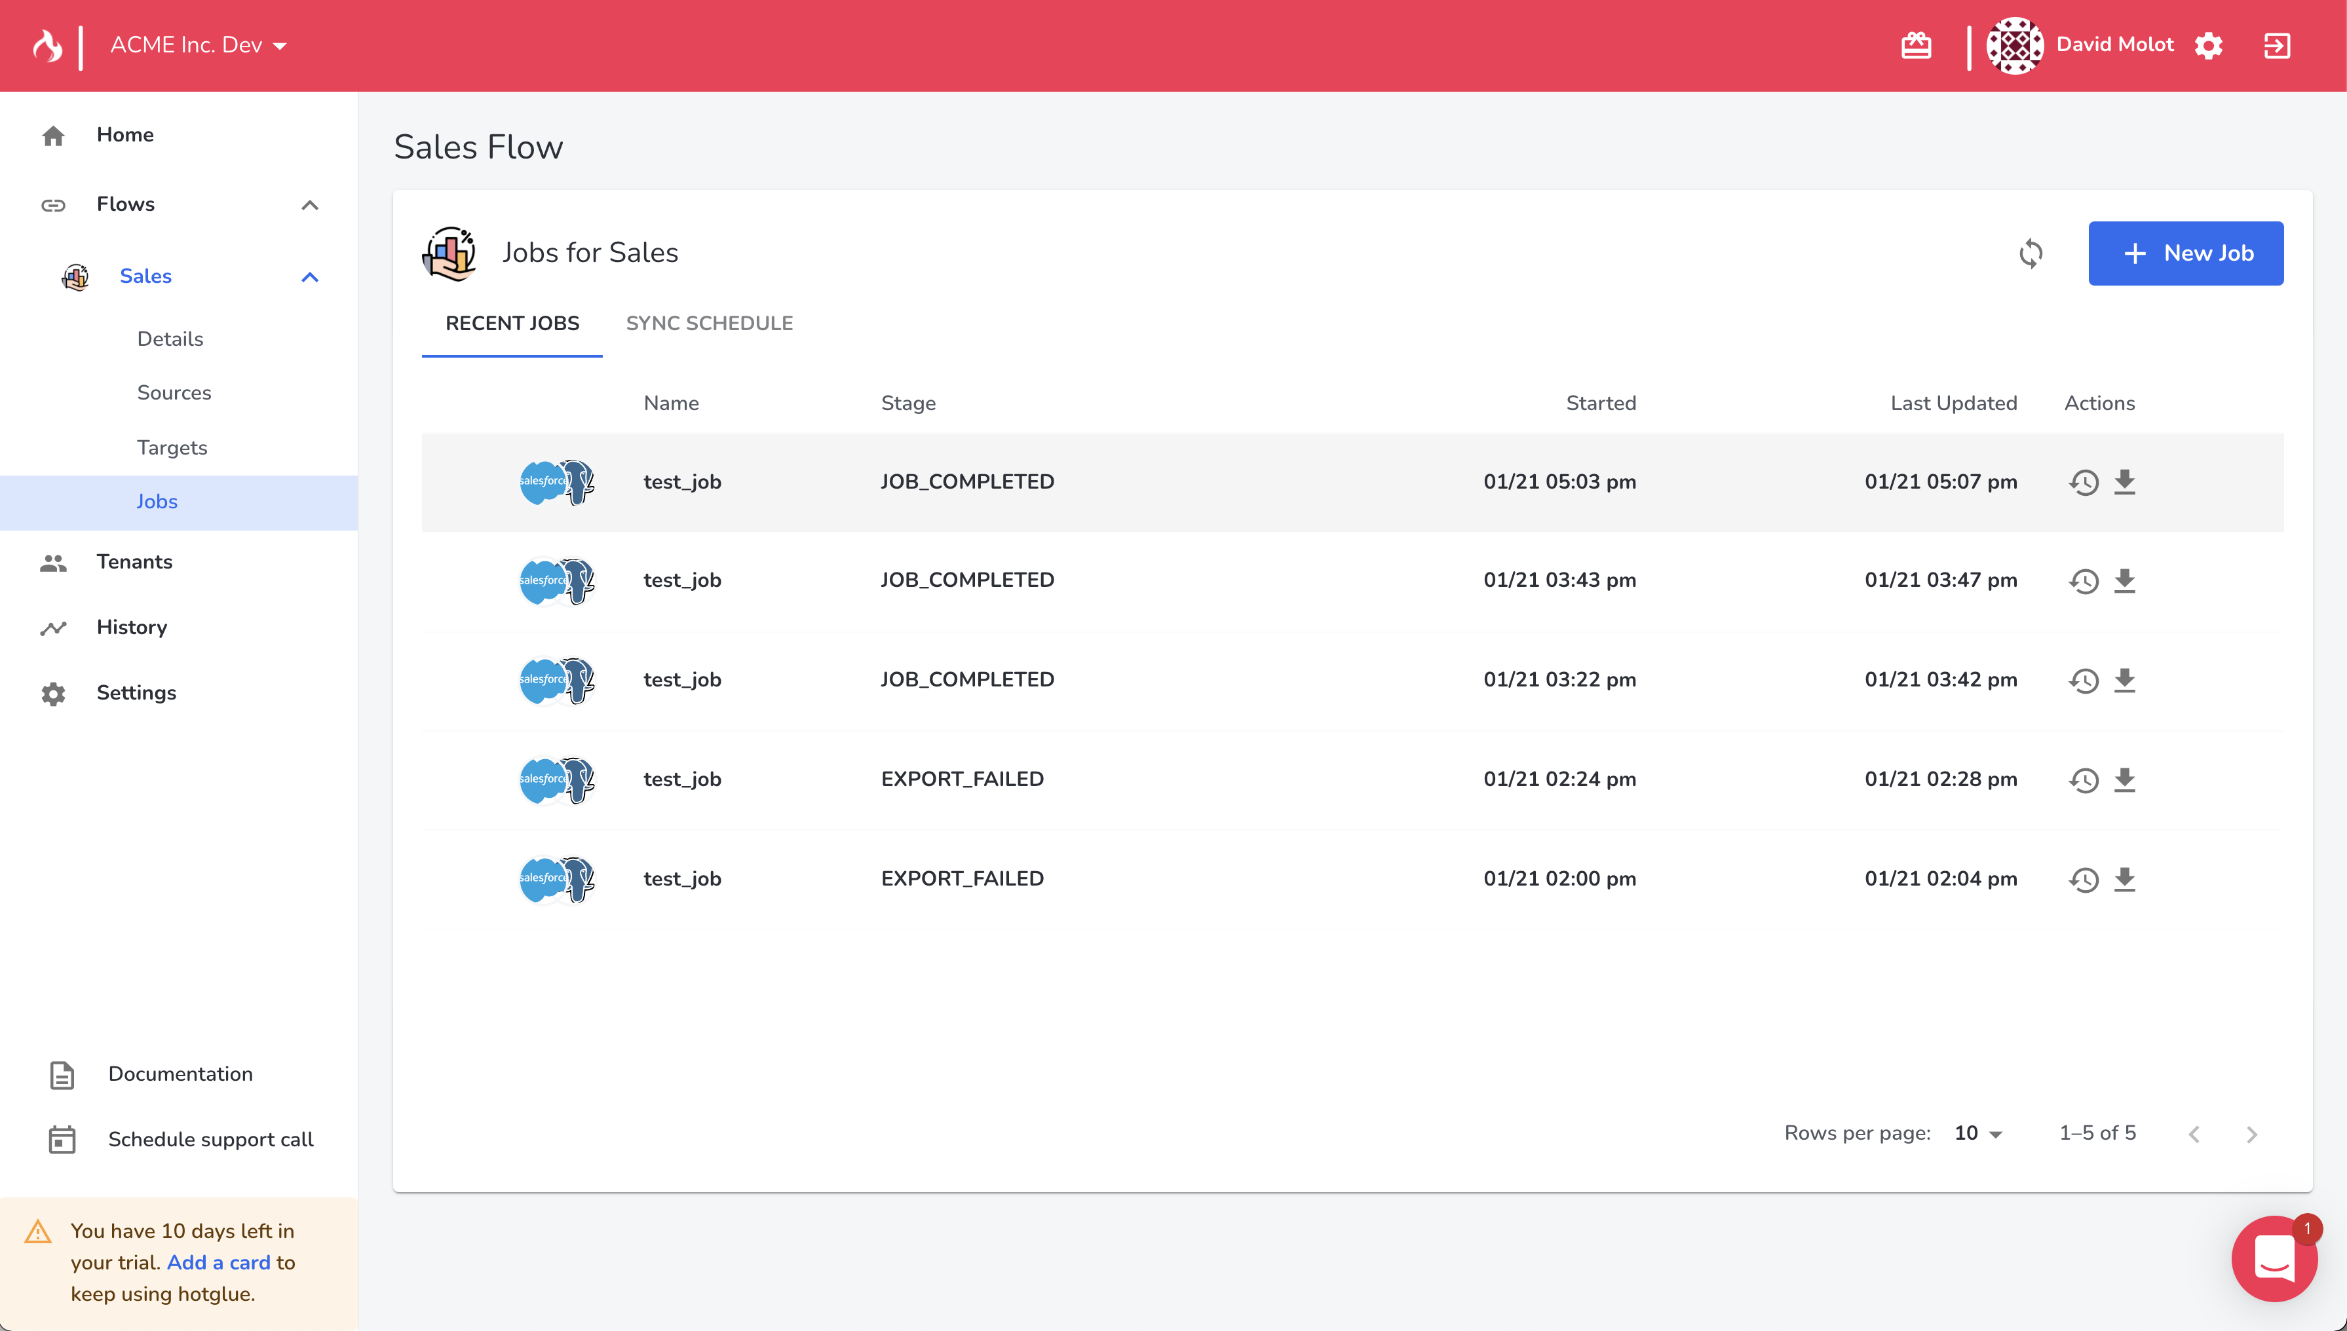The image size is (2347, 1331).
Task: Click the Add a card link
Action: point(219,1262)
